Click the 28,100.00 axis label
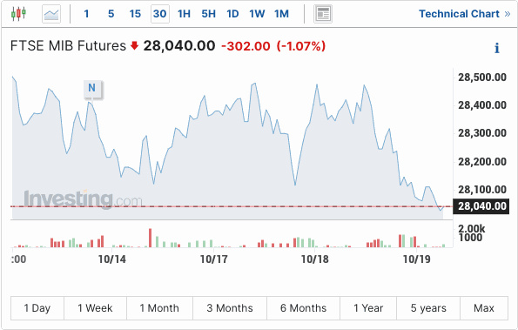 [x=482, y=190]
